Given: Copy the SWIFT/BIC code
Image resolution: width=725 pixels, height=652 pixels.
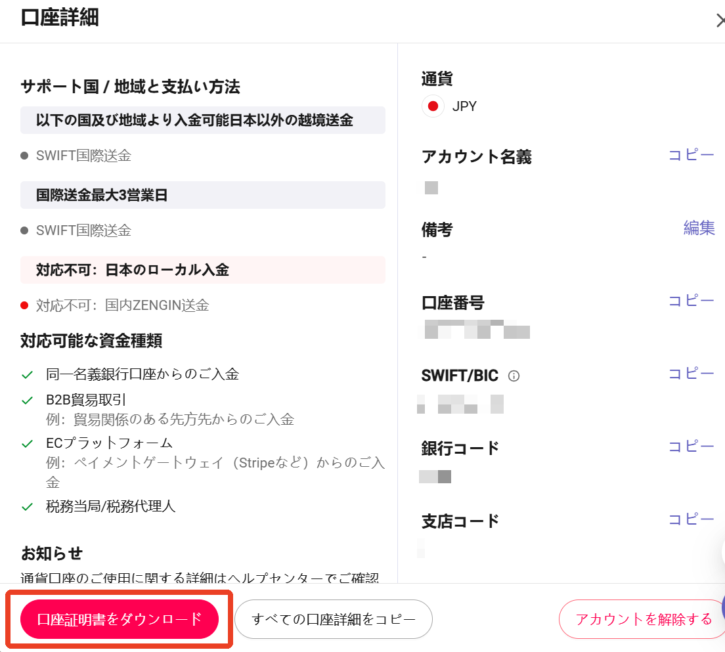Looking at the screenshot, I should pyautogui.click(x=692, y=374).
